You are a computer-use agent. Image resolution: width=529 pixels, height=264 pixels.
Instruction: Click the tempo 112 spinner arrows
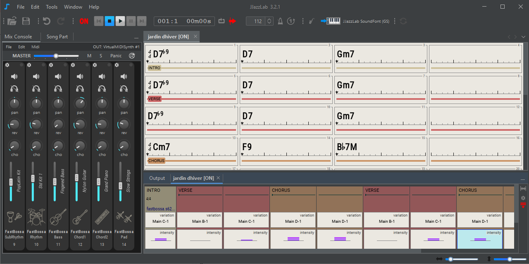[x=269, y=21]
